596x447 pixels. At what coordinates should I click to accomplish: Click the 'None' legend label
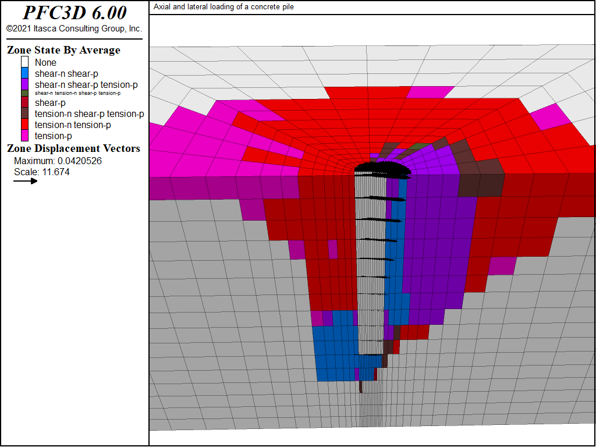tap(45, 62)
